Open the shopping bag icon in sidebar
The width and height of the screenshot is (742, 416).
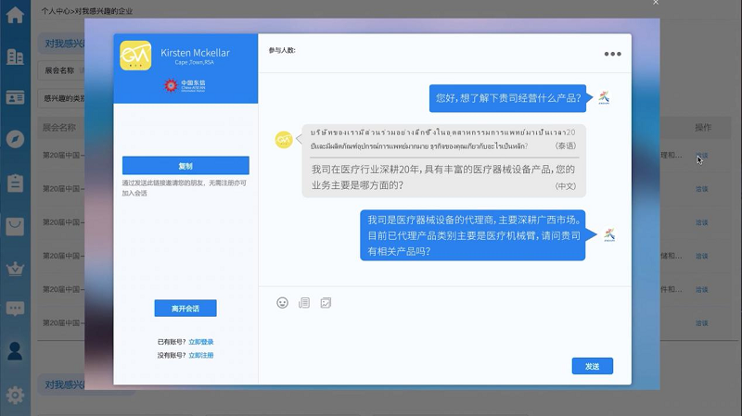pos(15,226)
